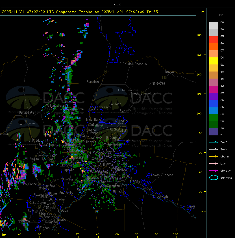Click the 'Catitas' map label
This screenshot has width=235, height=238.
[x=147, y=189]
